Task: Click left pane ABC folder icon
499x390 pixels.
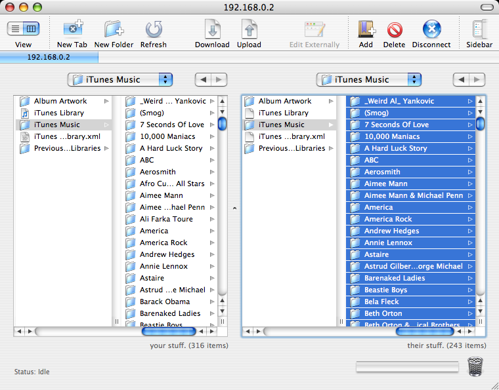Action: coord(131,160)
